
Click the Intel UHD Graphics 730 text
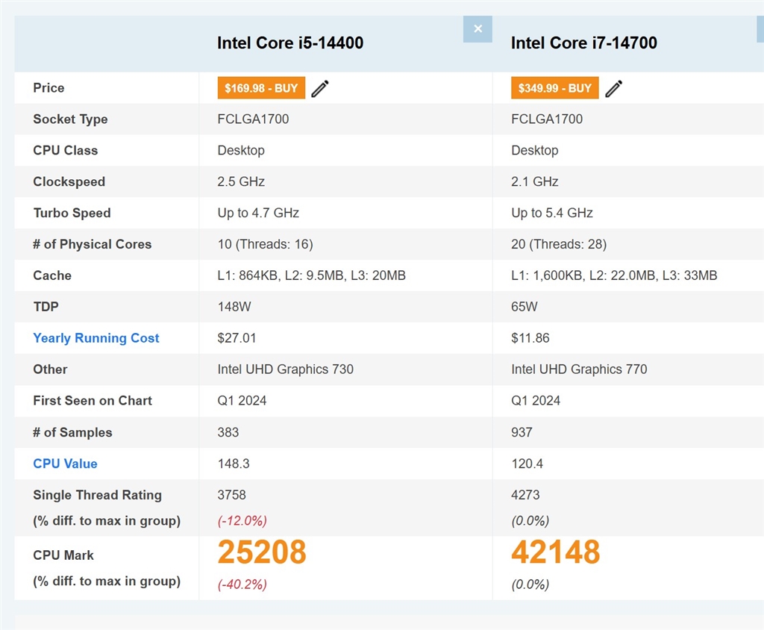click(x=286, y=369)
